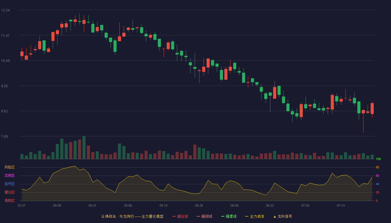
Task: Click the 04-21 date label
Action: pos(92,205)
